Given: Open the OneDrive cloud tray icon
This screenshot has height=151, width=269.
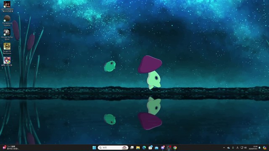Looking at the screenshot, I should pos(229,148).
